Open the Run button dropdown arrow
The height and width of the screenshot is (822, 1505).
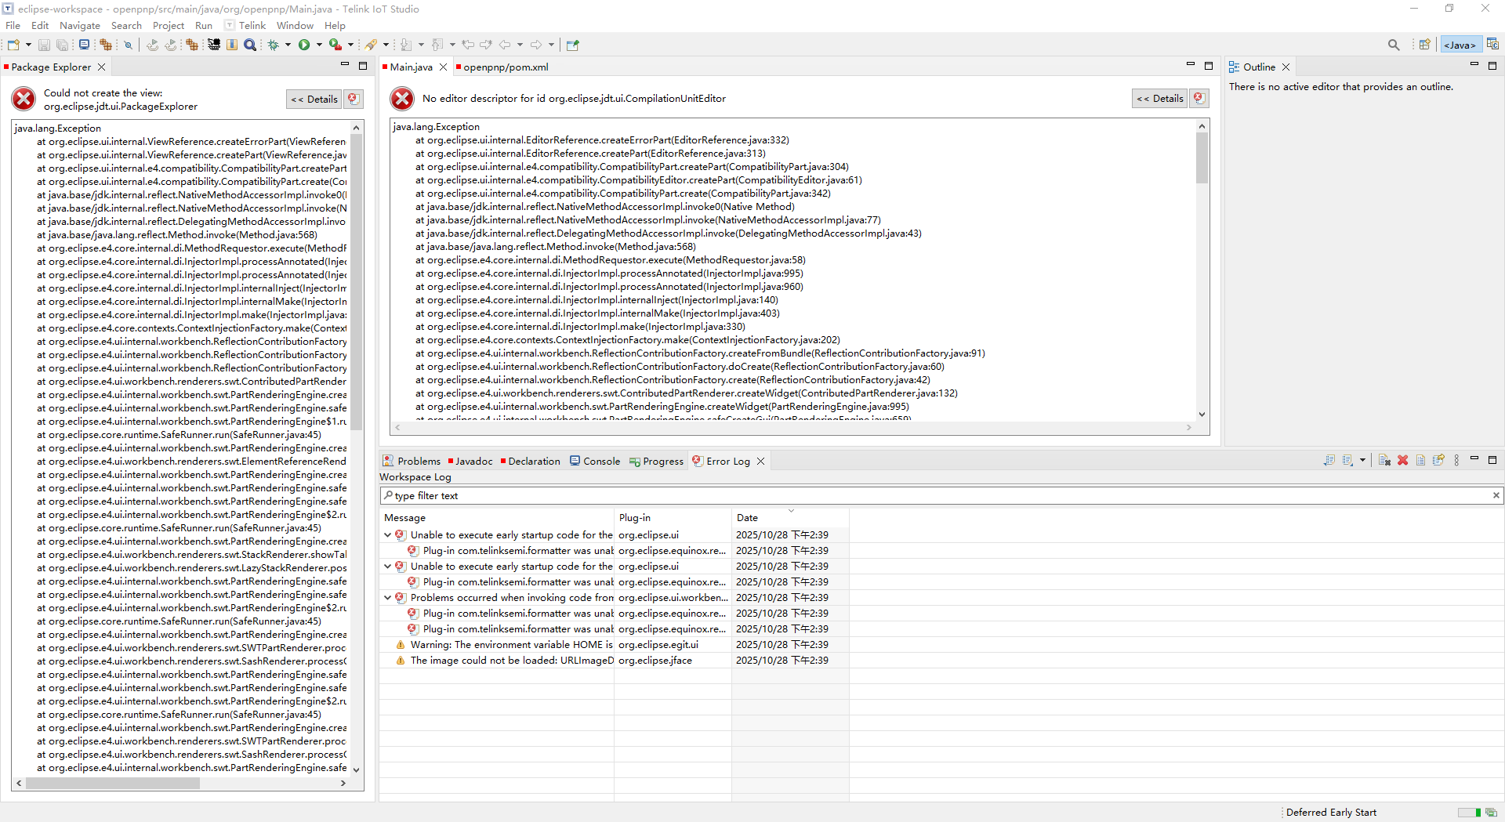coord(319,45)
